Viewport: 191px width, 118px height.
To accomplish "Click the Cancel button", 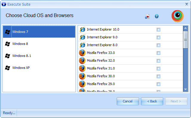I will click(128, 101).
